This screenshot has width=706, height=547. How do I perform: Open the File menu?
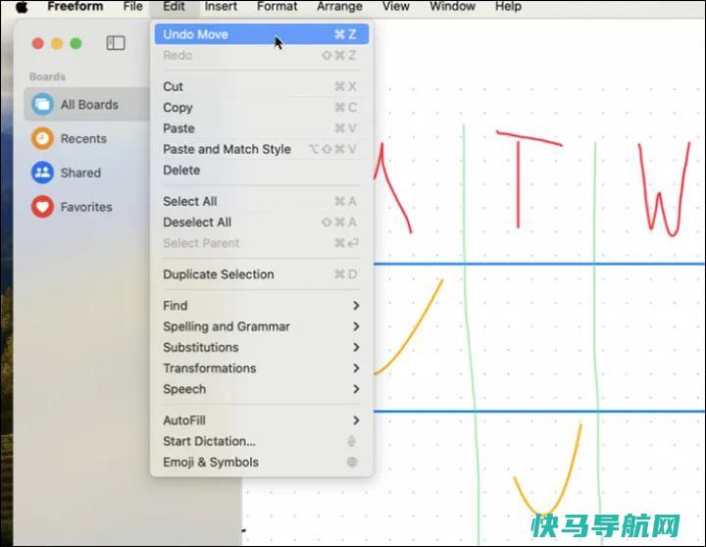[x=132, y=6]
